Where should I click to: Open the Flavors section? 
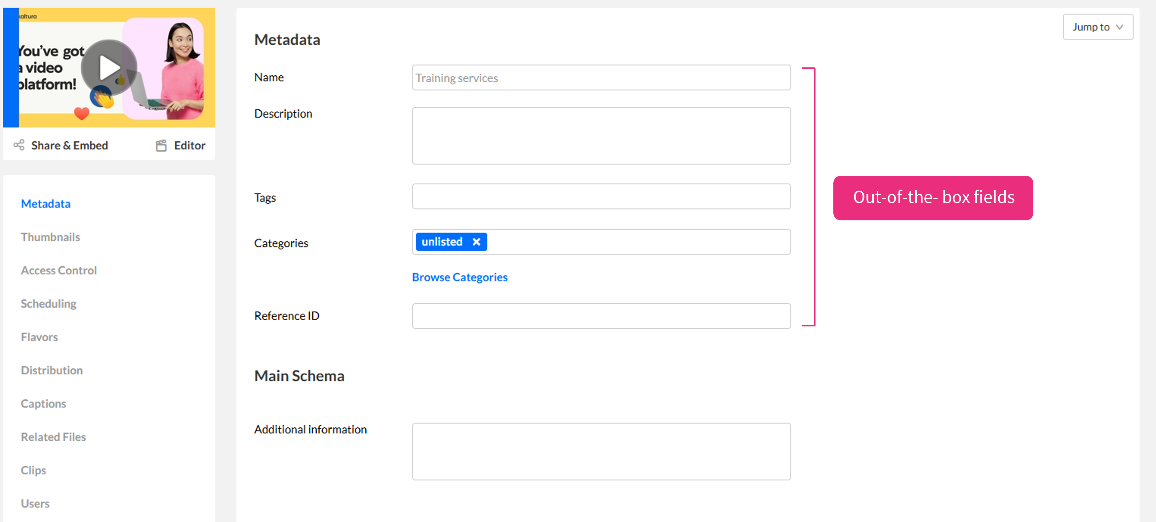tap(39, 337)
